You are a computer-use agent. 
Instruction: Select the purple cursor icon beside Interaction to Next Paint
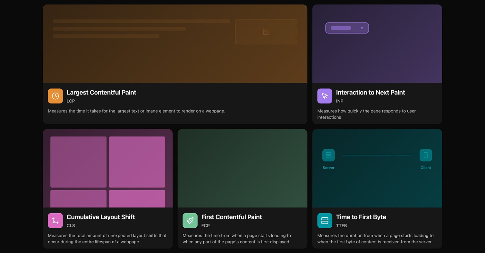(325, 96)
